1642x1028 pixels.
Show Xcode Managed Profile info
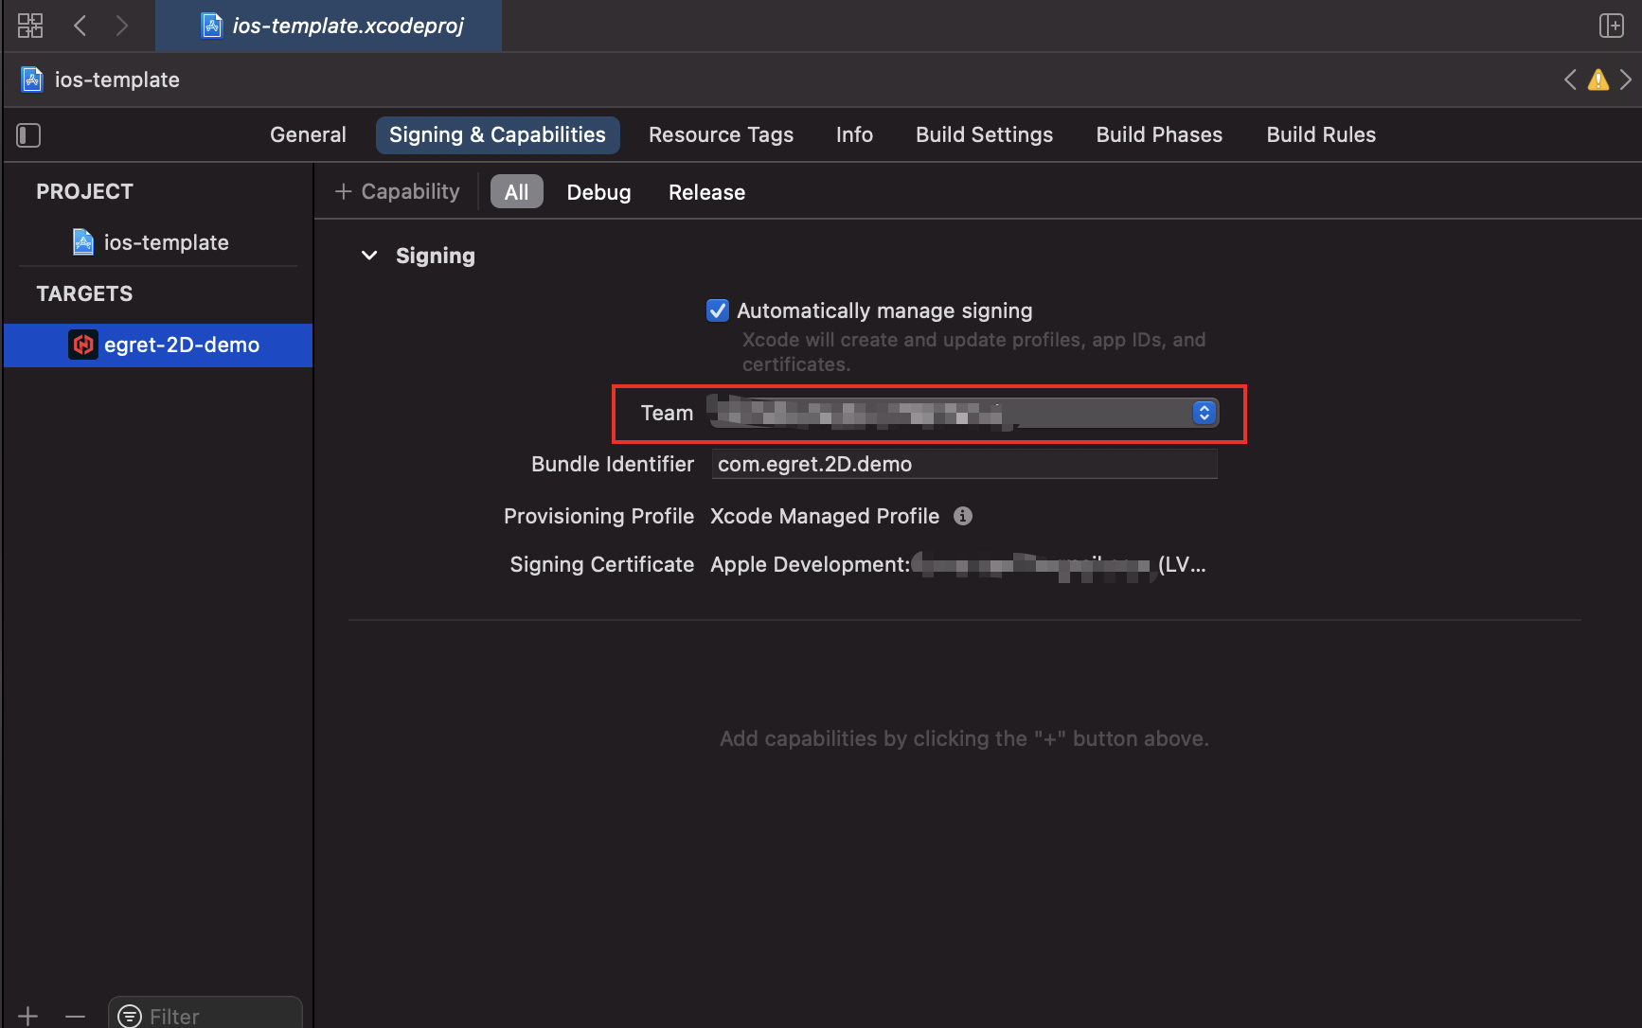[963, 516]
